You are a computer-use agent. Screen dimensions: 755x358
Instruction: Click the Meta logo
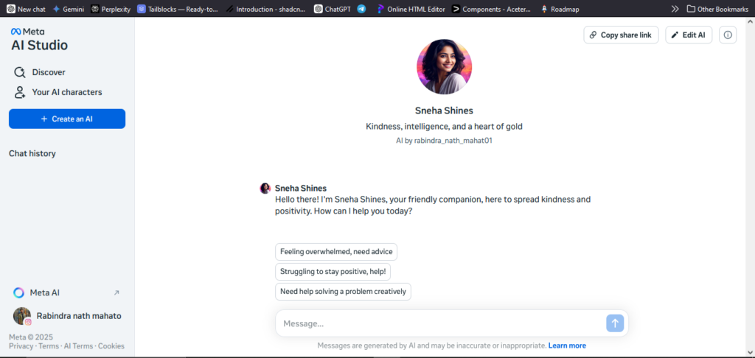(27, 31)
